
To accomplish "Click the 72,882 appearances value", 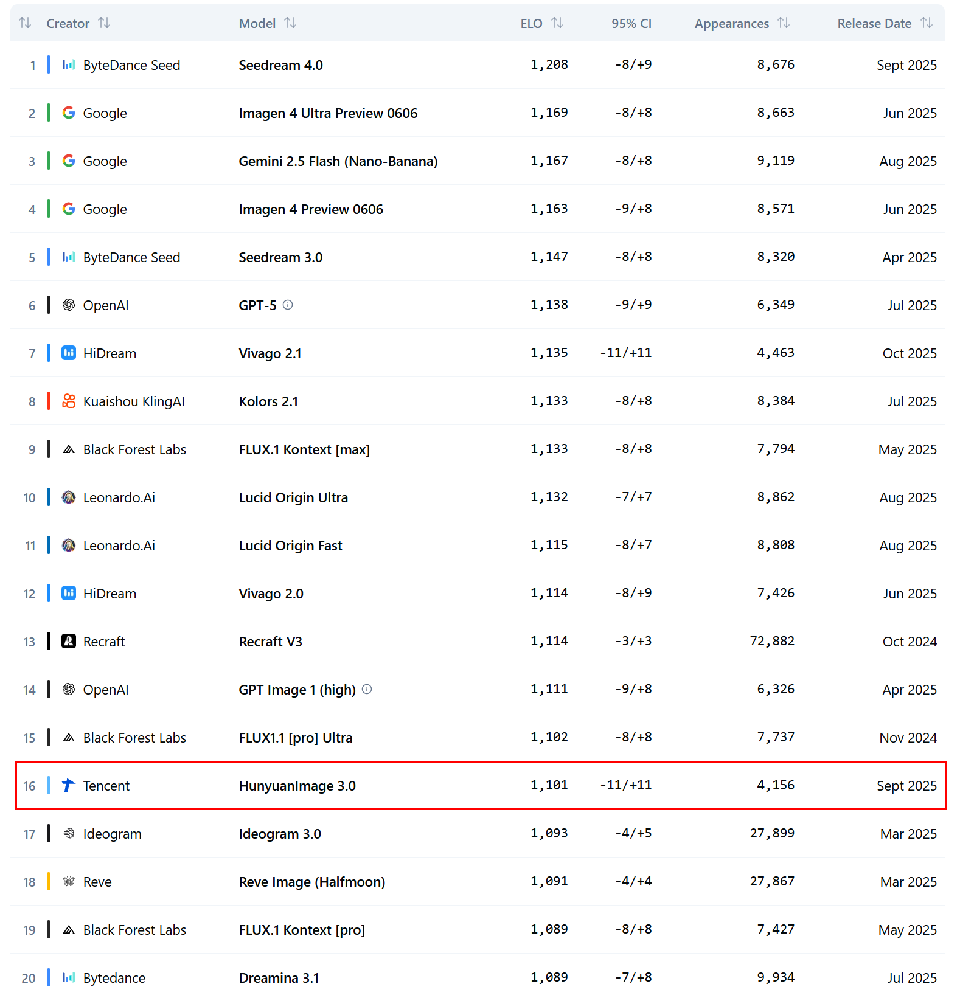I will (x=772, y=641).
